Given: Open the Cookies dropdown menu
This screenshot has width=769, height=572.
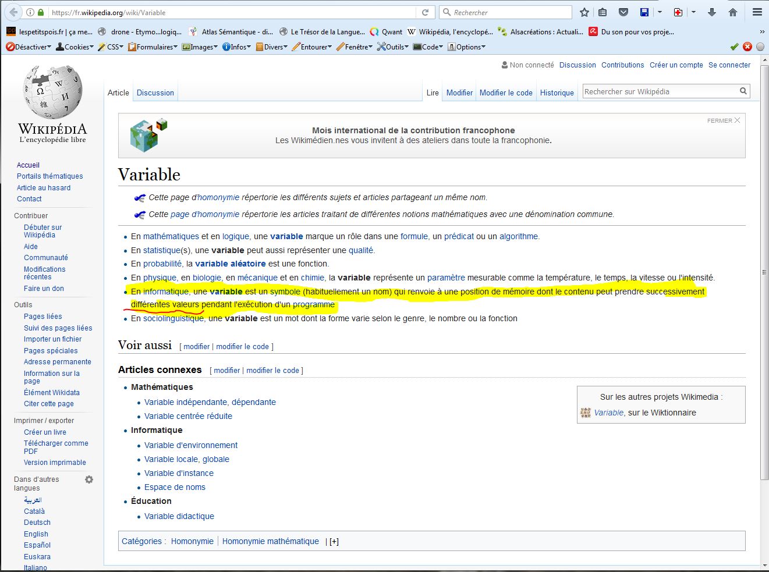Looking at the screenshot, I should [x=75, y=47].
